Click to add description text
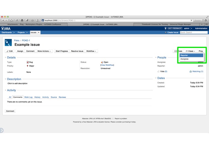The width and height of the screenshot is (209, 148). pos(17,83)
